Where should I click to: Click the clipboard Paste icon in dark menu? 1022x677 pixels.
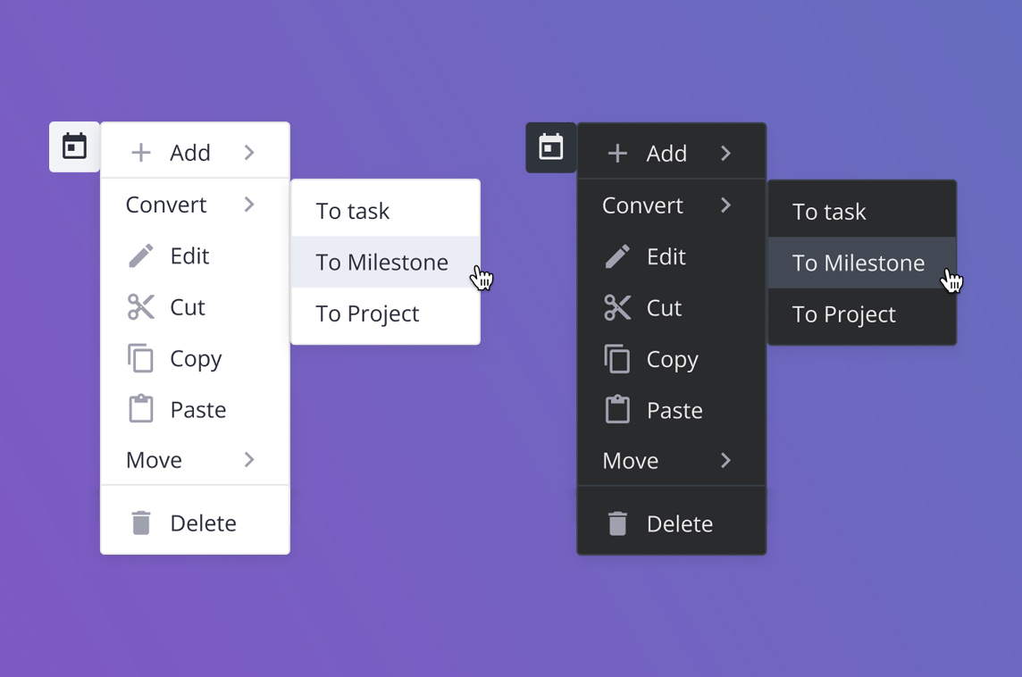coord(617,411)
